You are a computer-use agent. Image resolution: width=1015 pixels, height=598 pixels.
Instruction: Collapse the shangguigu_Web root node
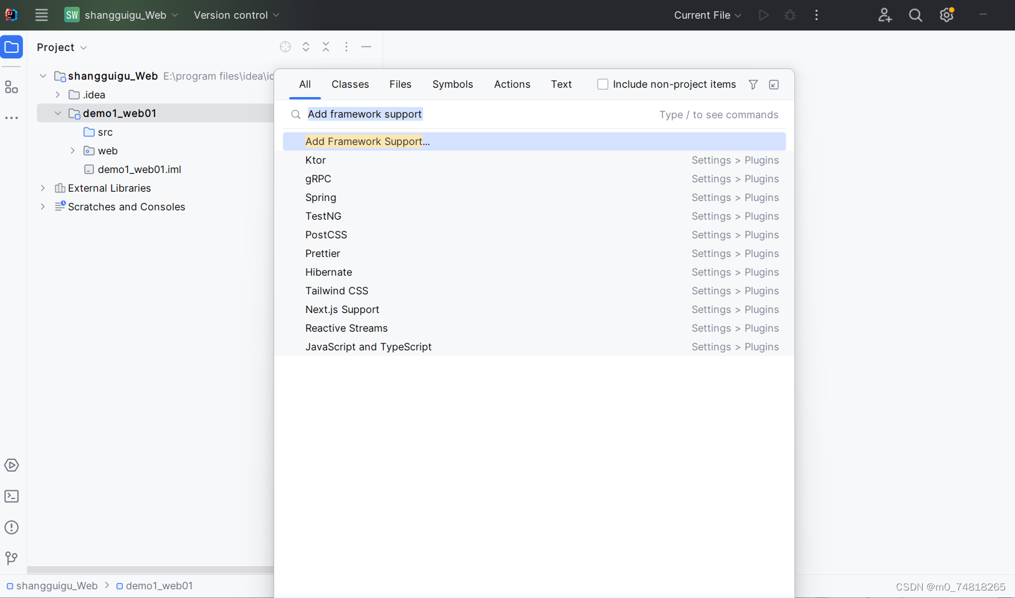point(43,76)
